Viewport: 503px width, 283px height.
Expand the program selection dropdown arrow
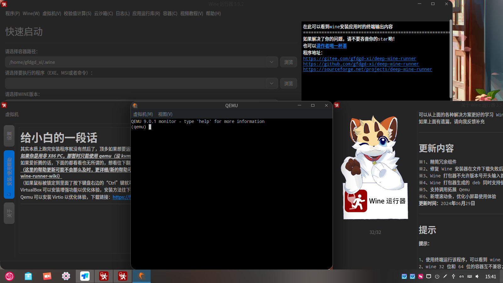pyautogui.click(x=272, y=84)
